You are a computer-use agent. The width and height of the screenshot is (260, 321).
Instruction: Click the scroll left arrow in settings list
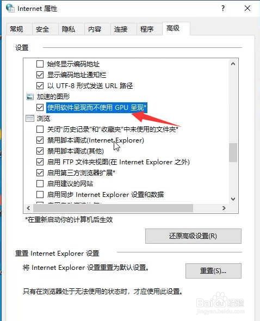coord(28,208)
